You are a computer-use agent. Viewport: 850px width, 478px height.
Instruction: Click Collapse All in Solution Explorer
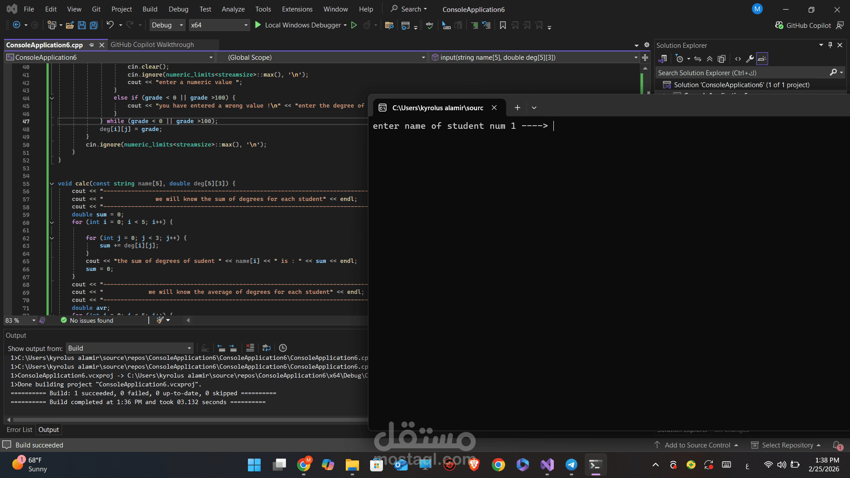tap(710, 58)
